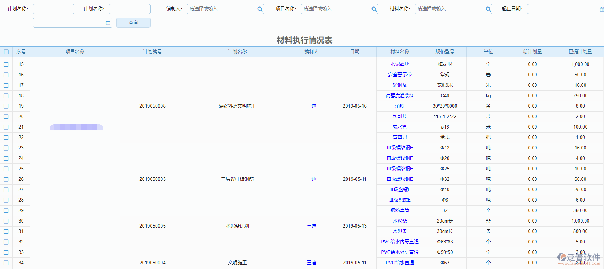
Task: Select plan name 灌浆料及文明施工 cell
Action: click(237, 106)
